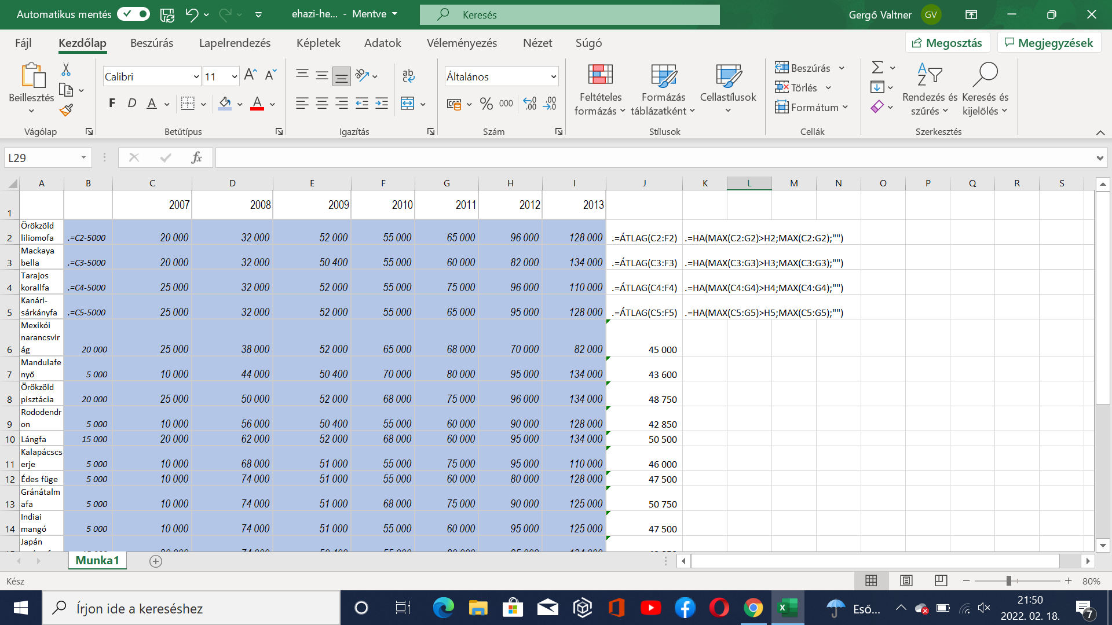
Task: Click the Megosztás share button
Action: (947, 43)
